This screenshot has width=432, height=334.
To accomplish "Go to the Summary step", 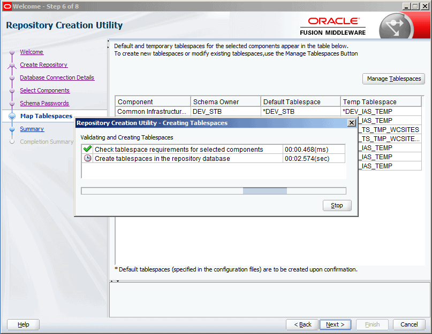I will click(32, 129).
